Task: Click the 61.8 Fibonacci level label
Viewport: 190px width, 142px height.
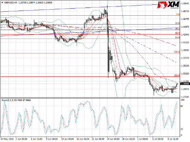Action: 177,38
